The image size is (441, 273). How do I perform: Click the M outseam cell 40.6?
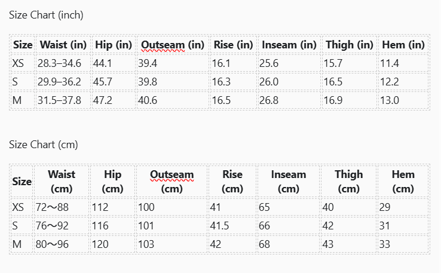[x=173, y=100]
